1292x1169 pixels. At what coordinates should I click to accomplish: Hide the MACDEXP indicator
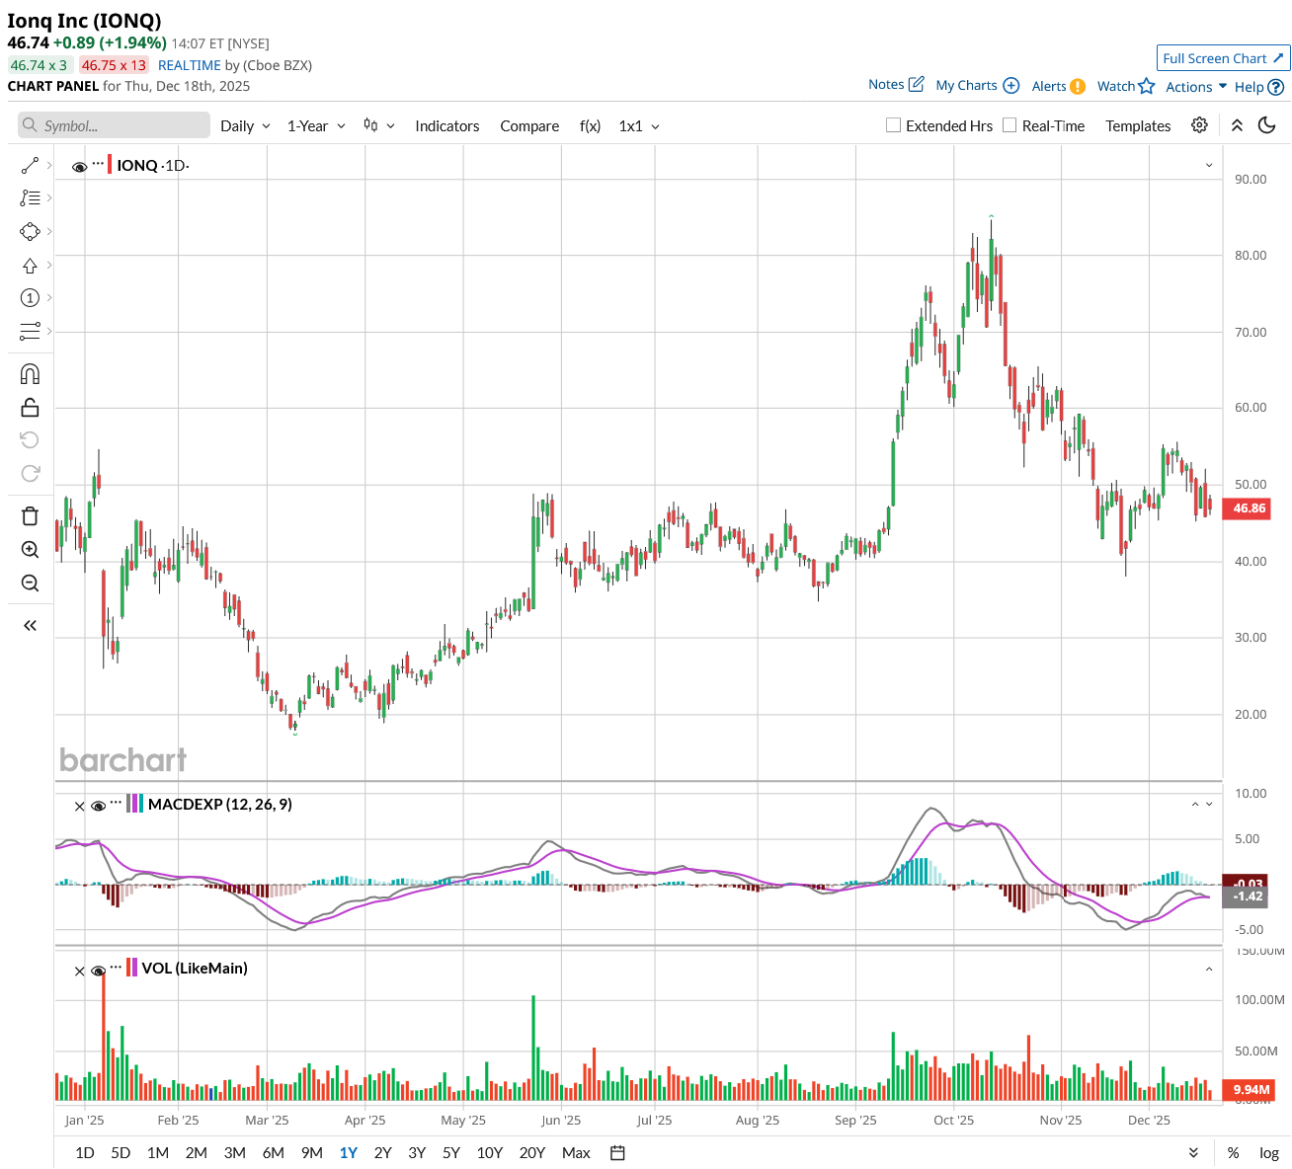(99, 806)
